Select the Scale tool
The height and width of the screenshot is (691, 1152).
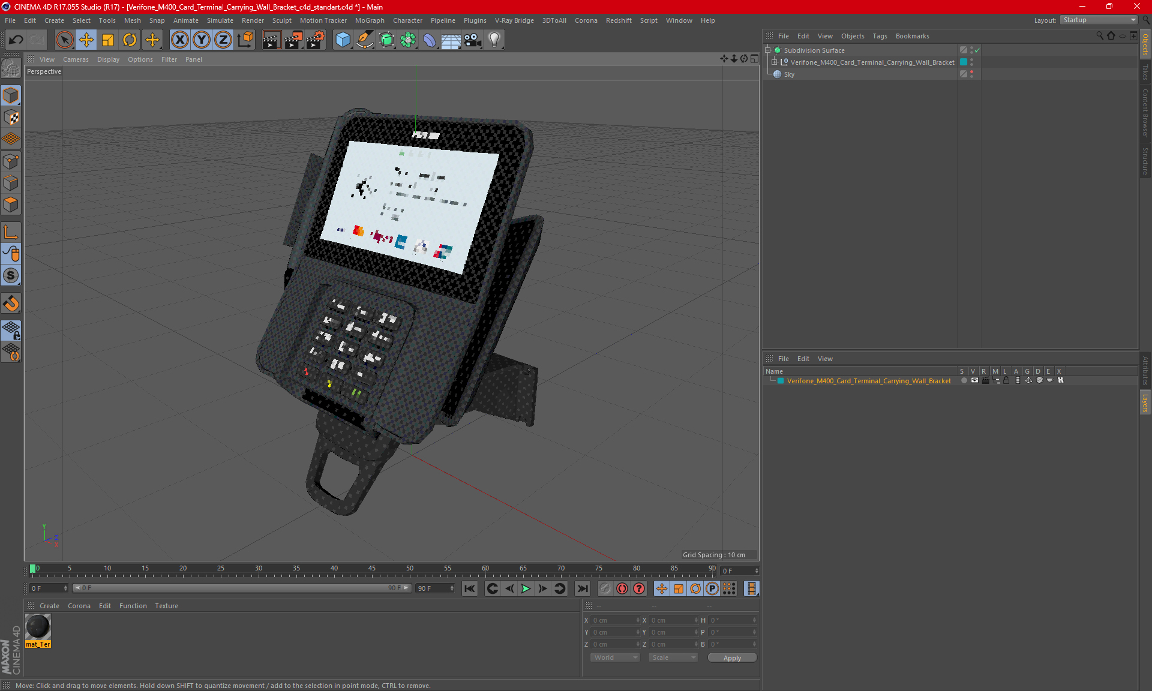108,40
